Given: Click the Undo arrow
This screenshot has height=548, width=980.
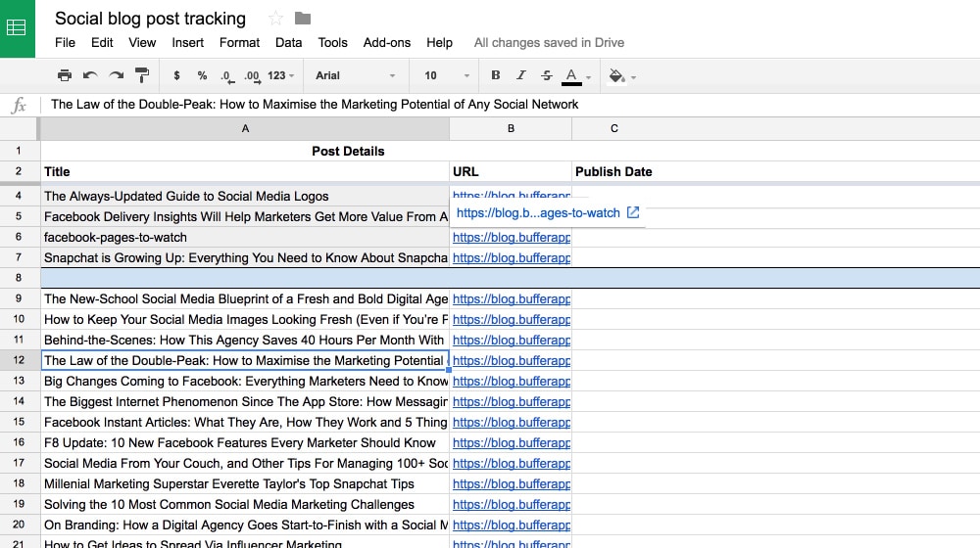Looking at the screenshot, I should click(90, 75).
